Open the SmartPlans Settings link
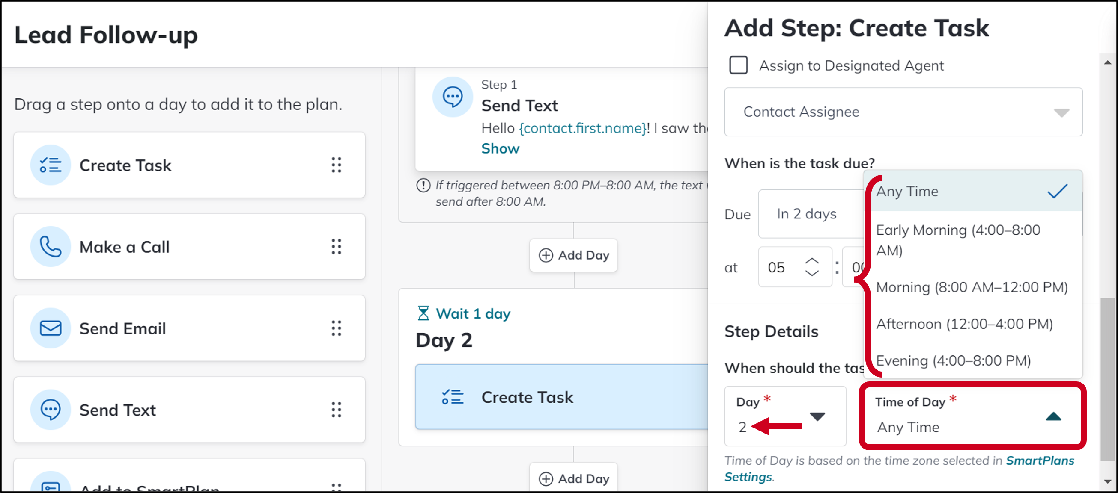The height and width of the screenshot is (493, 1118). [x=899, y=468]
